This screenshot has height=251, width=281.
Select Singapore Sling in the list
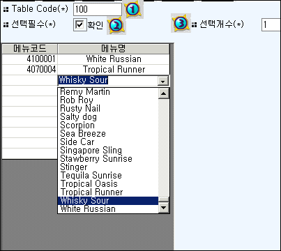click(108, 151)
